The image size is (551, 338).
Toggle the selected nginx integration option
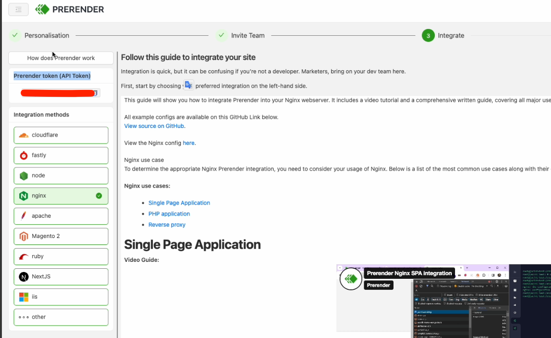61,196
